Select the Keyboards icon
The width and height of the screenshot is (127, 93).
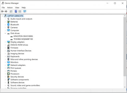8,56
